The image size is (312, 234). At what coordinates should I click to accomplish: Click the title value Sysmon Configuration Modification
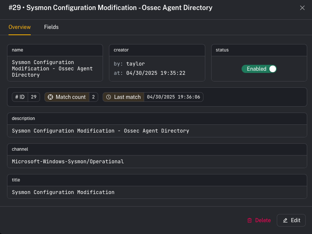[x=63, y=192]
